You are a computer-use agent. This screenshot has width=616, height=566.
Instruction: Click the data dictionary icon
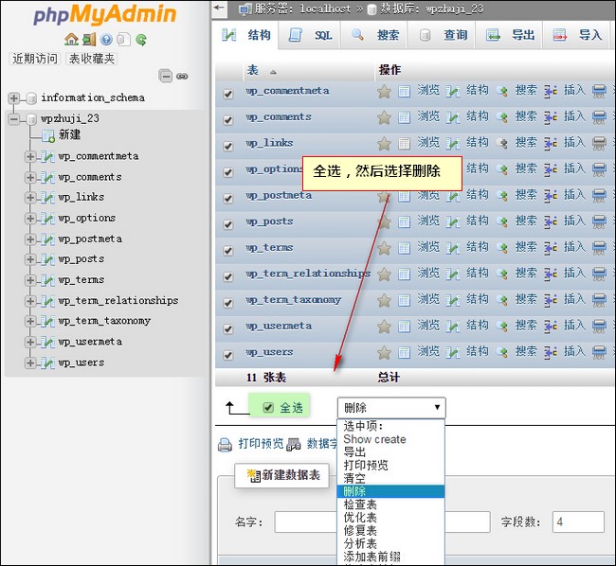tap(294, 445)
